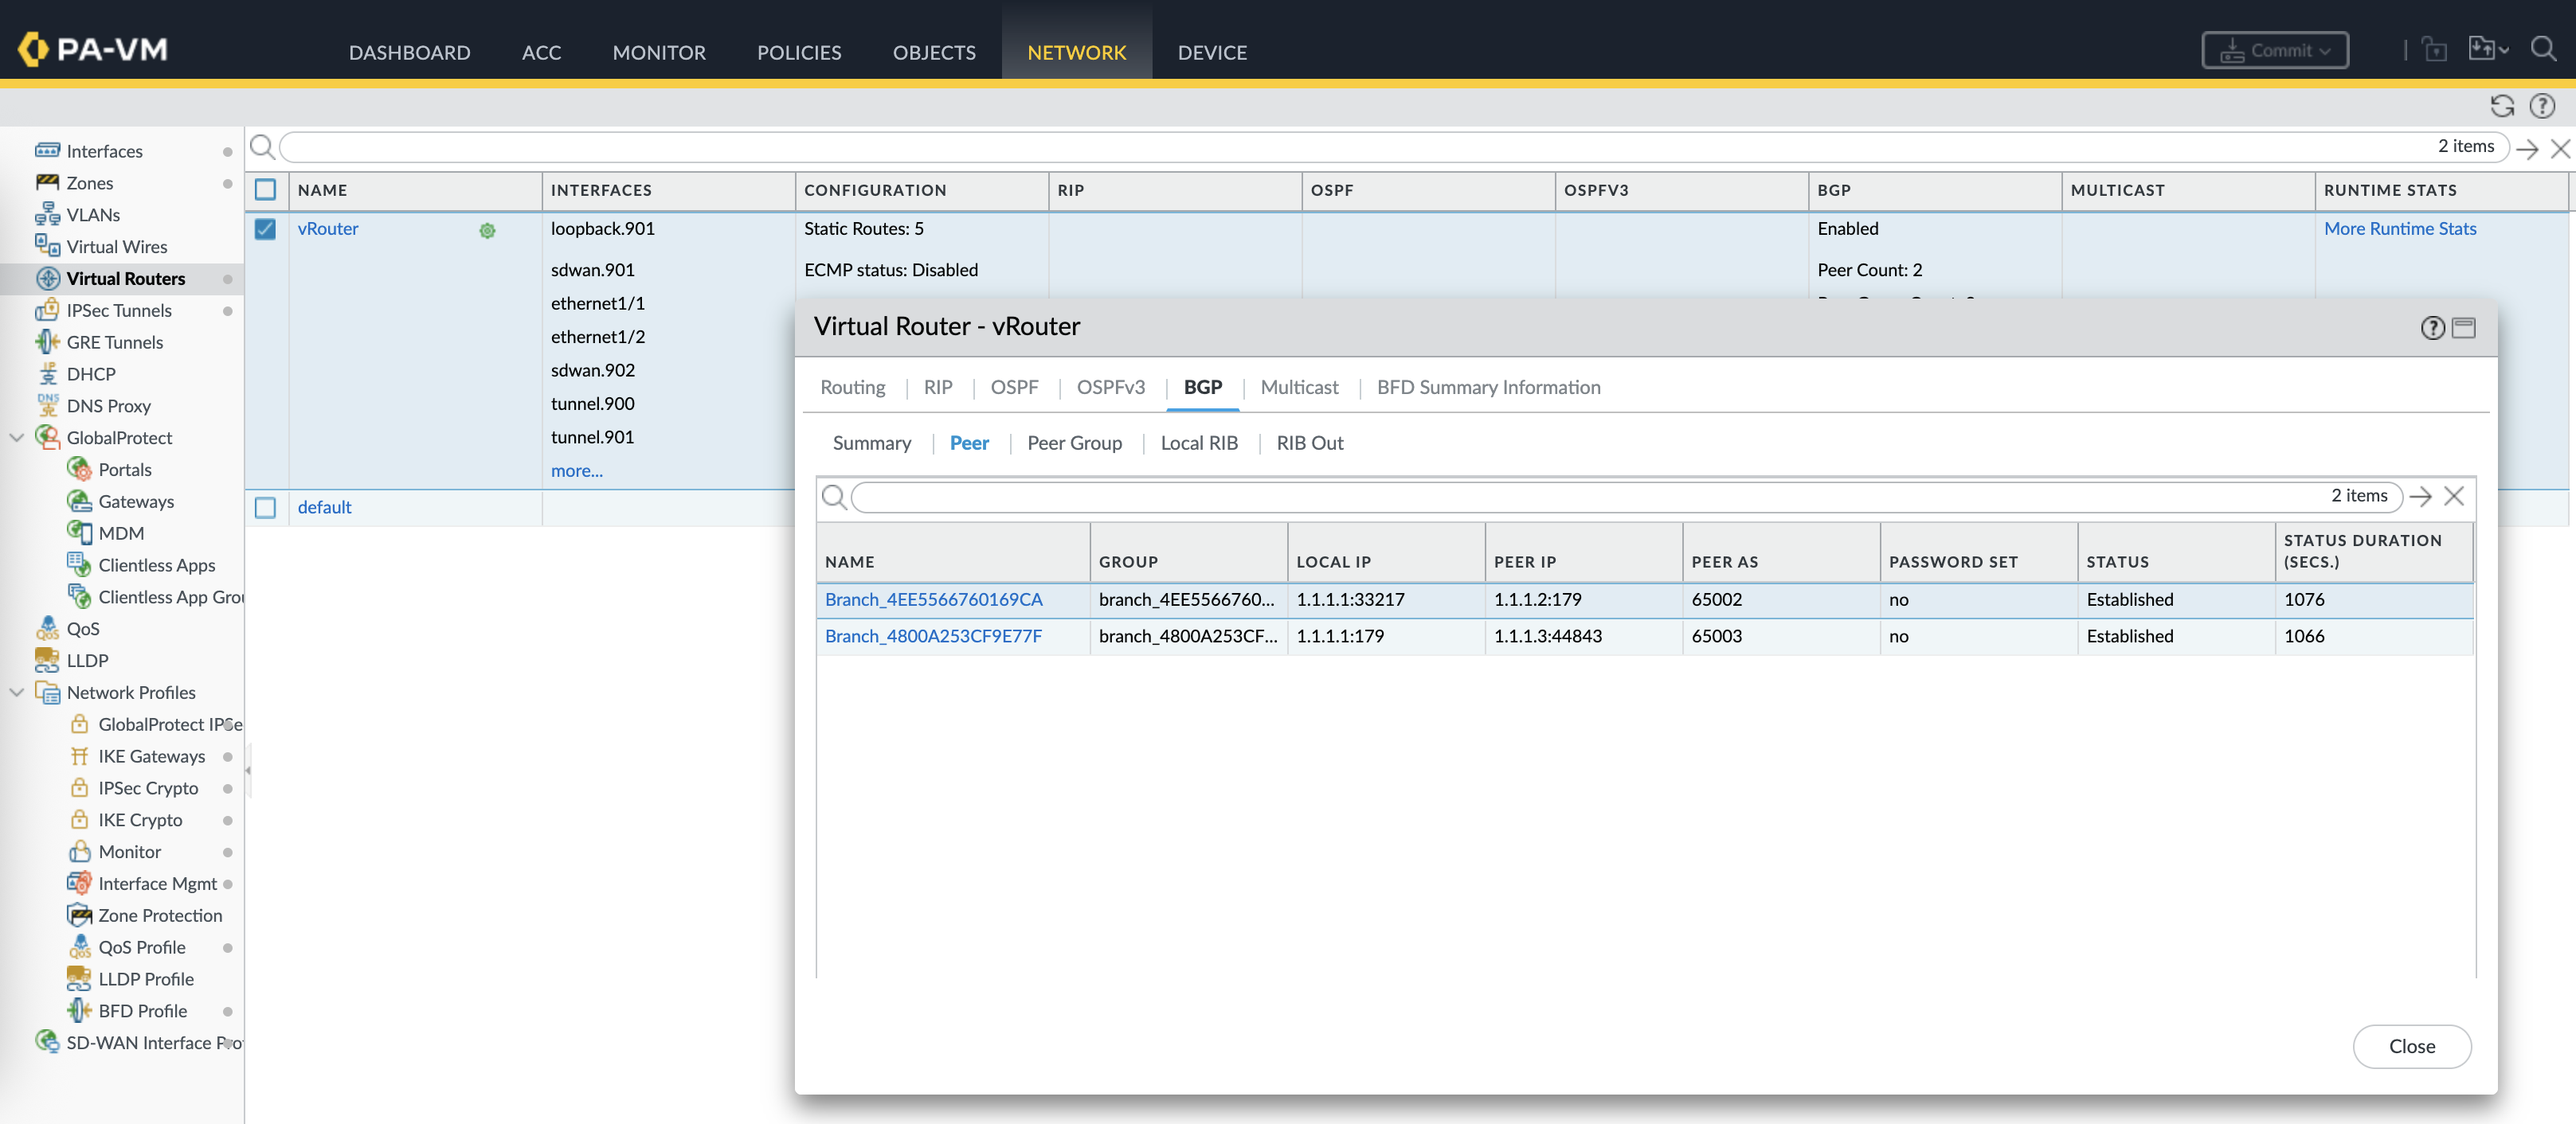Click the GRE Tunnels sidebar icon
Image resolution: width=2576 pixels, height=1124 pixels.
pos(47,341)
